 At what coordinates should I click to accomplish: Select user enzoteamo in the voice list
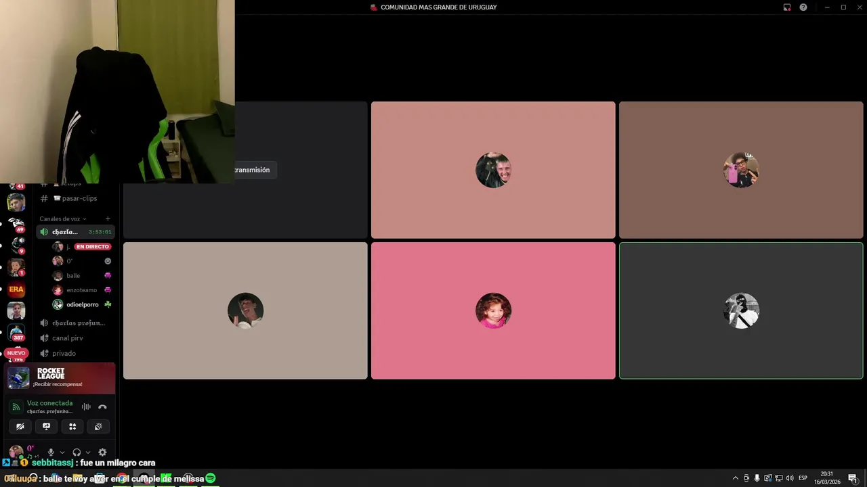point(81,290)
